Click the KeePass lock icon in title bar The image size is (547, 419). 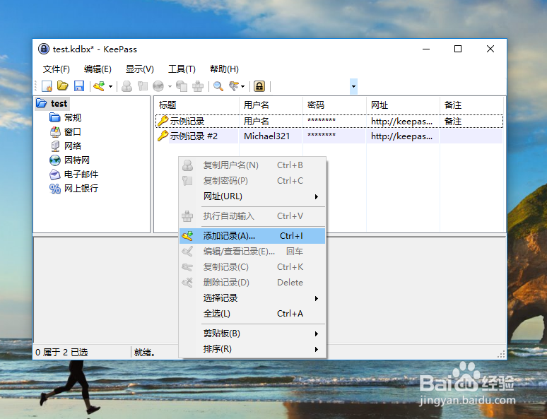(44, 49)
